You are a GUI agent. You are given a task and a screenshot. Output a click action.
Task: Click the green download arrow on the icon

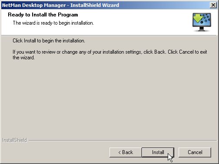click(x=198, y=19)
